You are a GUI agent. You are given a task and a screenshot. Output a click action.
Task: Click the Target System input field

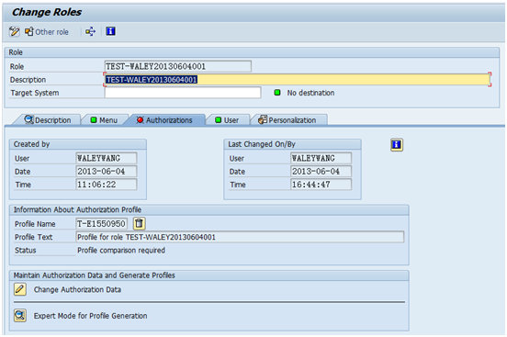coord(183,93)
